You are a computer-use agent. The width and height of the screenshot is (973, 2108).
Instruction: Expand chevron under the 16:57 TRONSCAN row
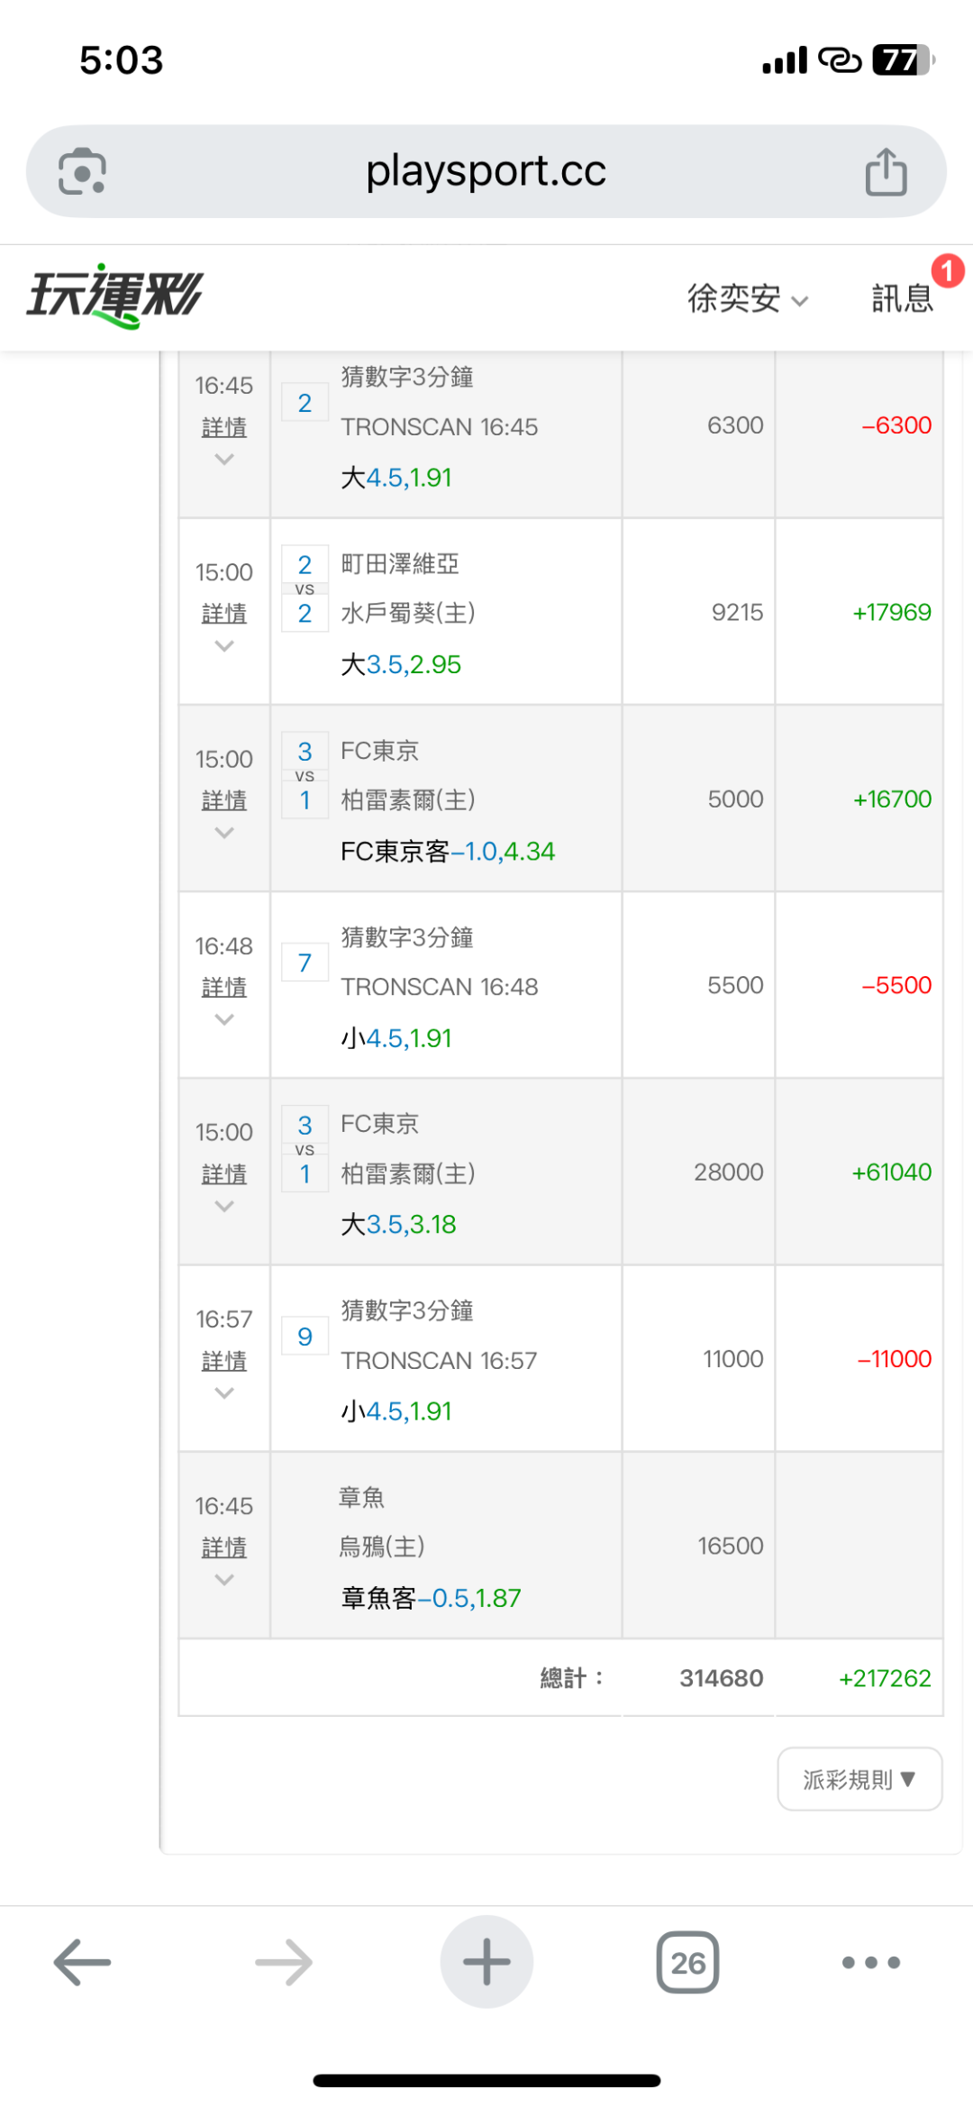coord(224,1393)
